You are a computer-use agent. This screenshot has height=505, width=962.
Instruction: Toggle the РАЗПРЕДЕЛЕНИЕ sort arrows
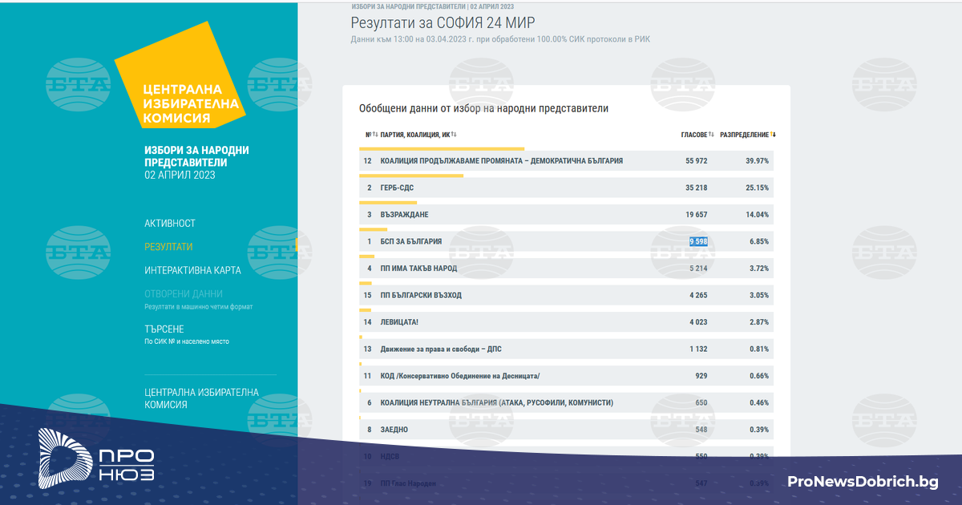(774, 135)
